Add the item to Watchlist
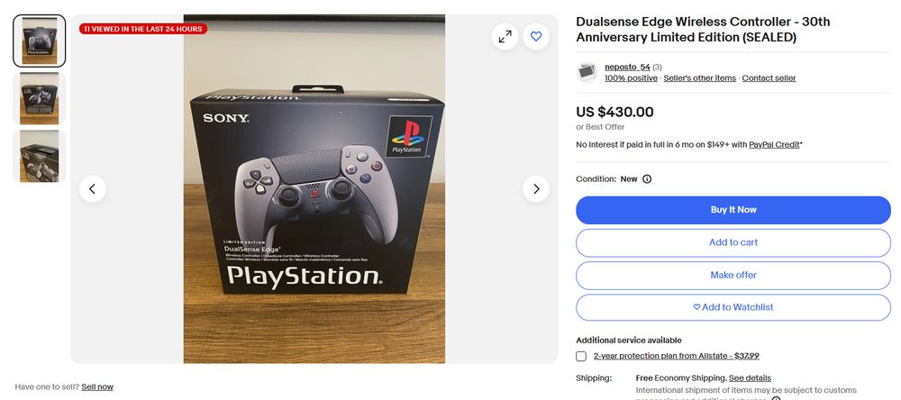This screenshot has width=901, height=400. coord(733,307)
